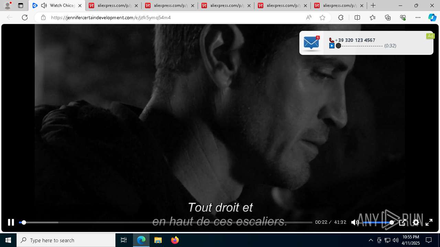Close the third aliexpress.com tab

click(x=249, y=5)
